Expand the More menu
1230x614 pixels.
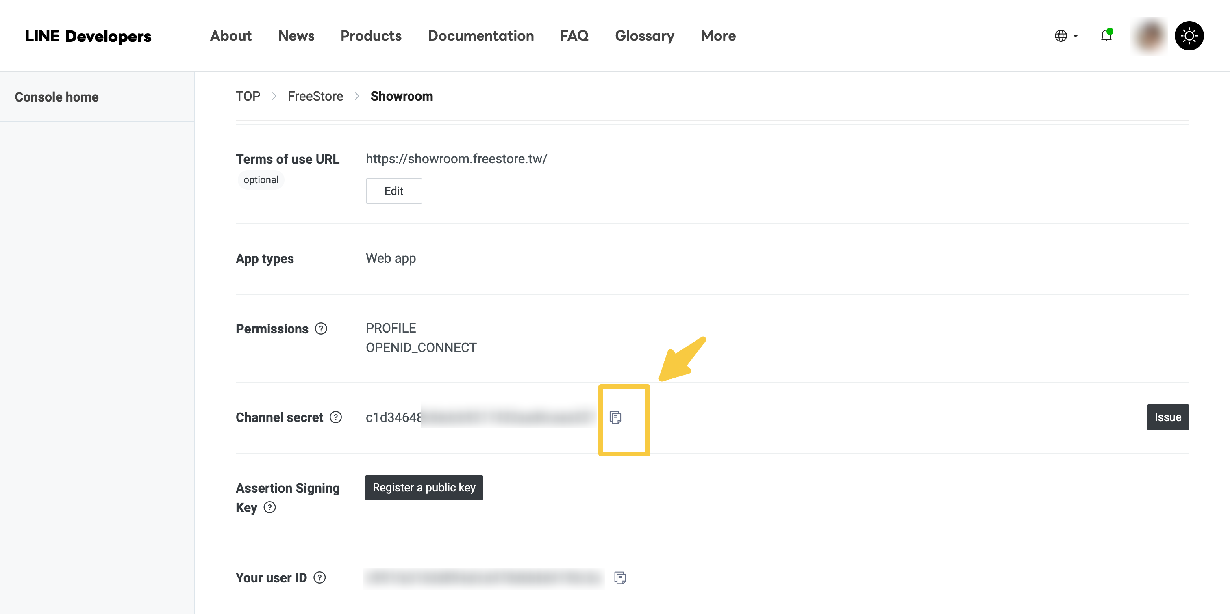(x=718, y=36)
